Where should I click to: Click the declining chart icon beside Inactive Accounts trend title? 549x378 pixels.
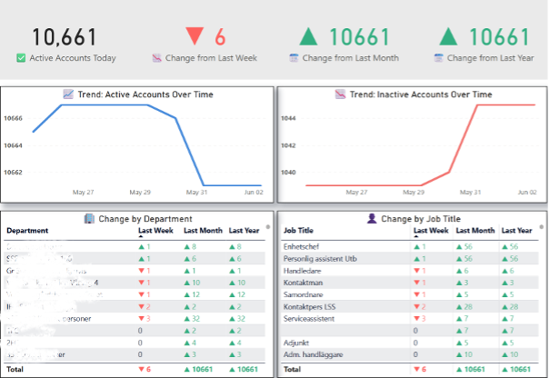340,94
